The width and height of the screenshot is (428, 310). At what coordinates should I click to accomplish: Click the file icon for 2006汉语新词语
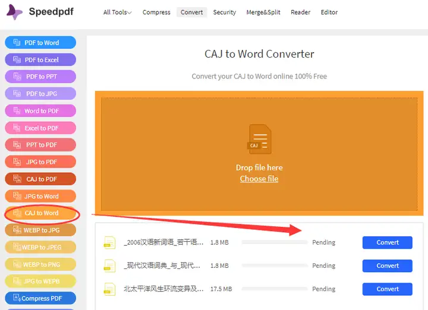coord(109,243)
